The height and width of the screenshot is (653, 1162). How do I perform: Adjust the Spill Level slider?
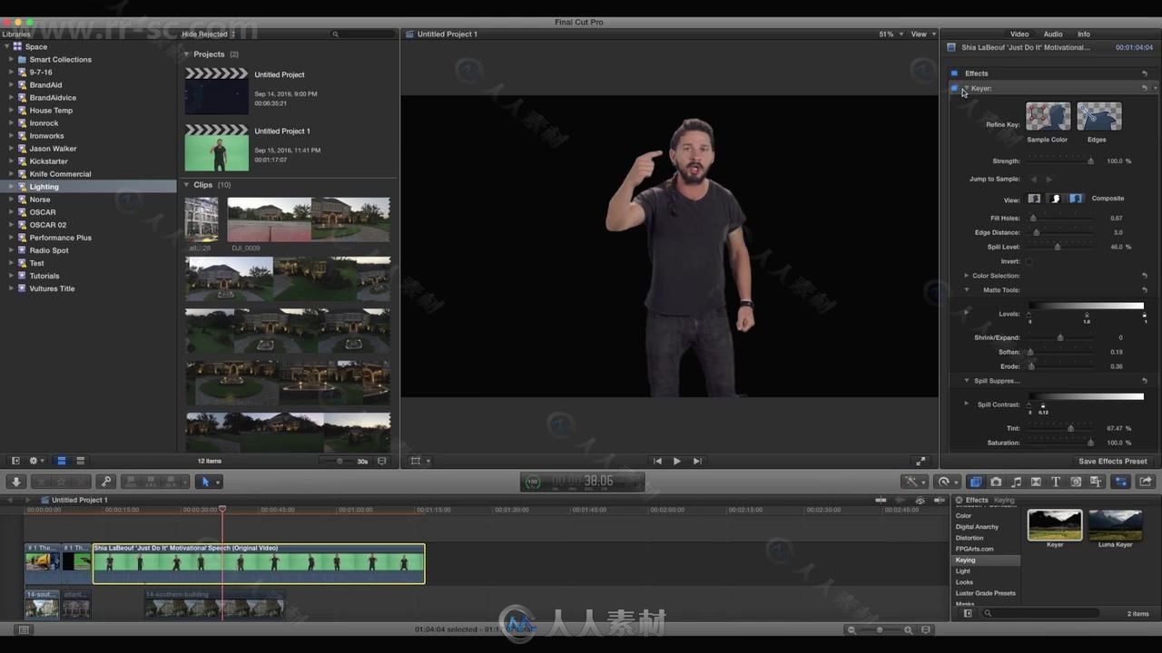tap(1057, 247)
